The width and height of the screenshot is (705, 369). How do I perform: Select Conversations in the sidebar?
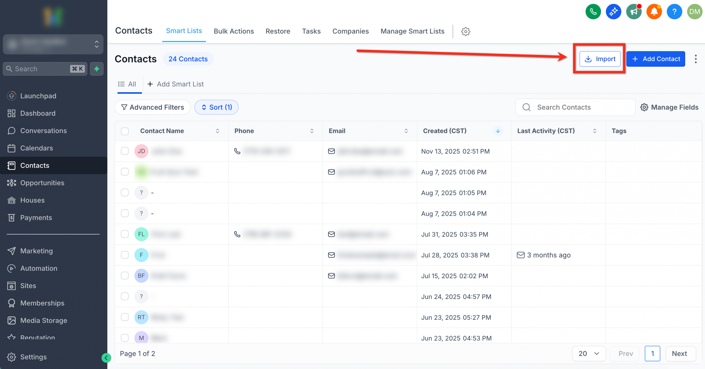click(x=43, y=130)
